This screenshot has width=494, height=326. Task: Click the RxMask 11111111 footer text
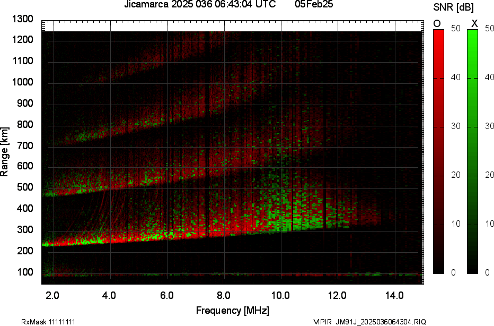48,322
